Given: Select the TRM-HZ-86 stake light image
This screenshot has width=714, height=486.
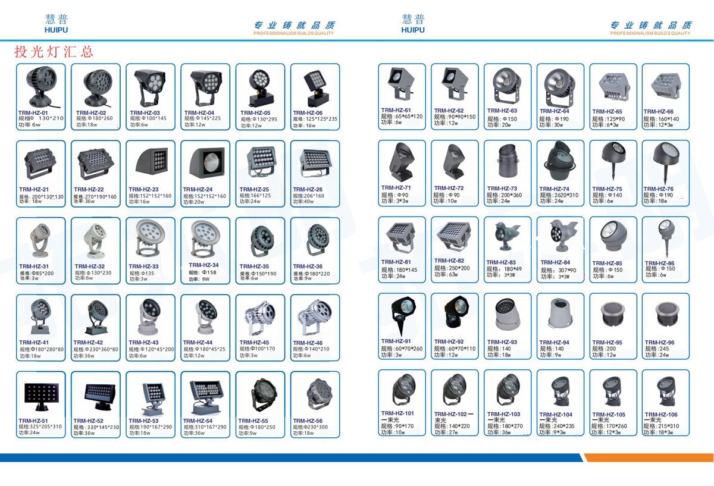Looking at the screenshot, I should [x=666, y=239].
